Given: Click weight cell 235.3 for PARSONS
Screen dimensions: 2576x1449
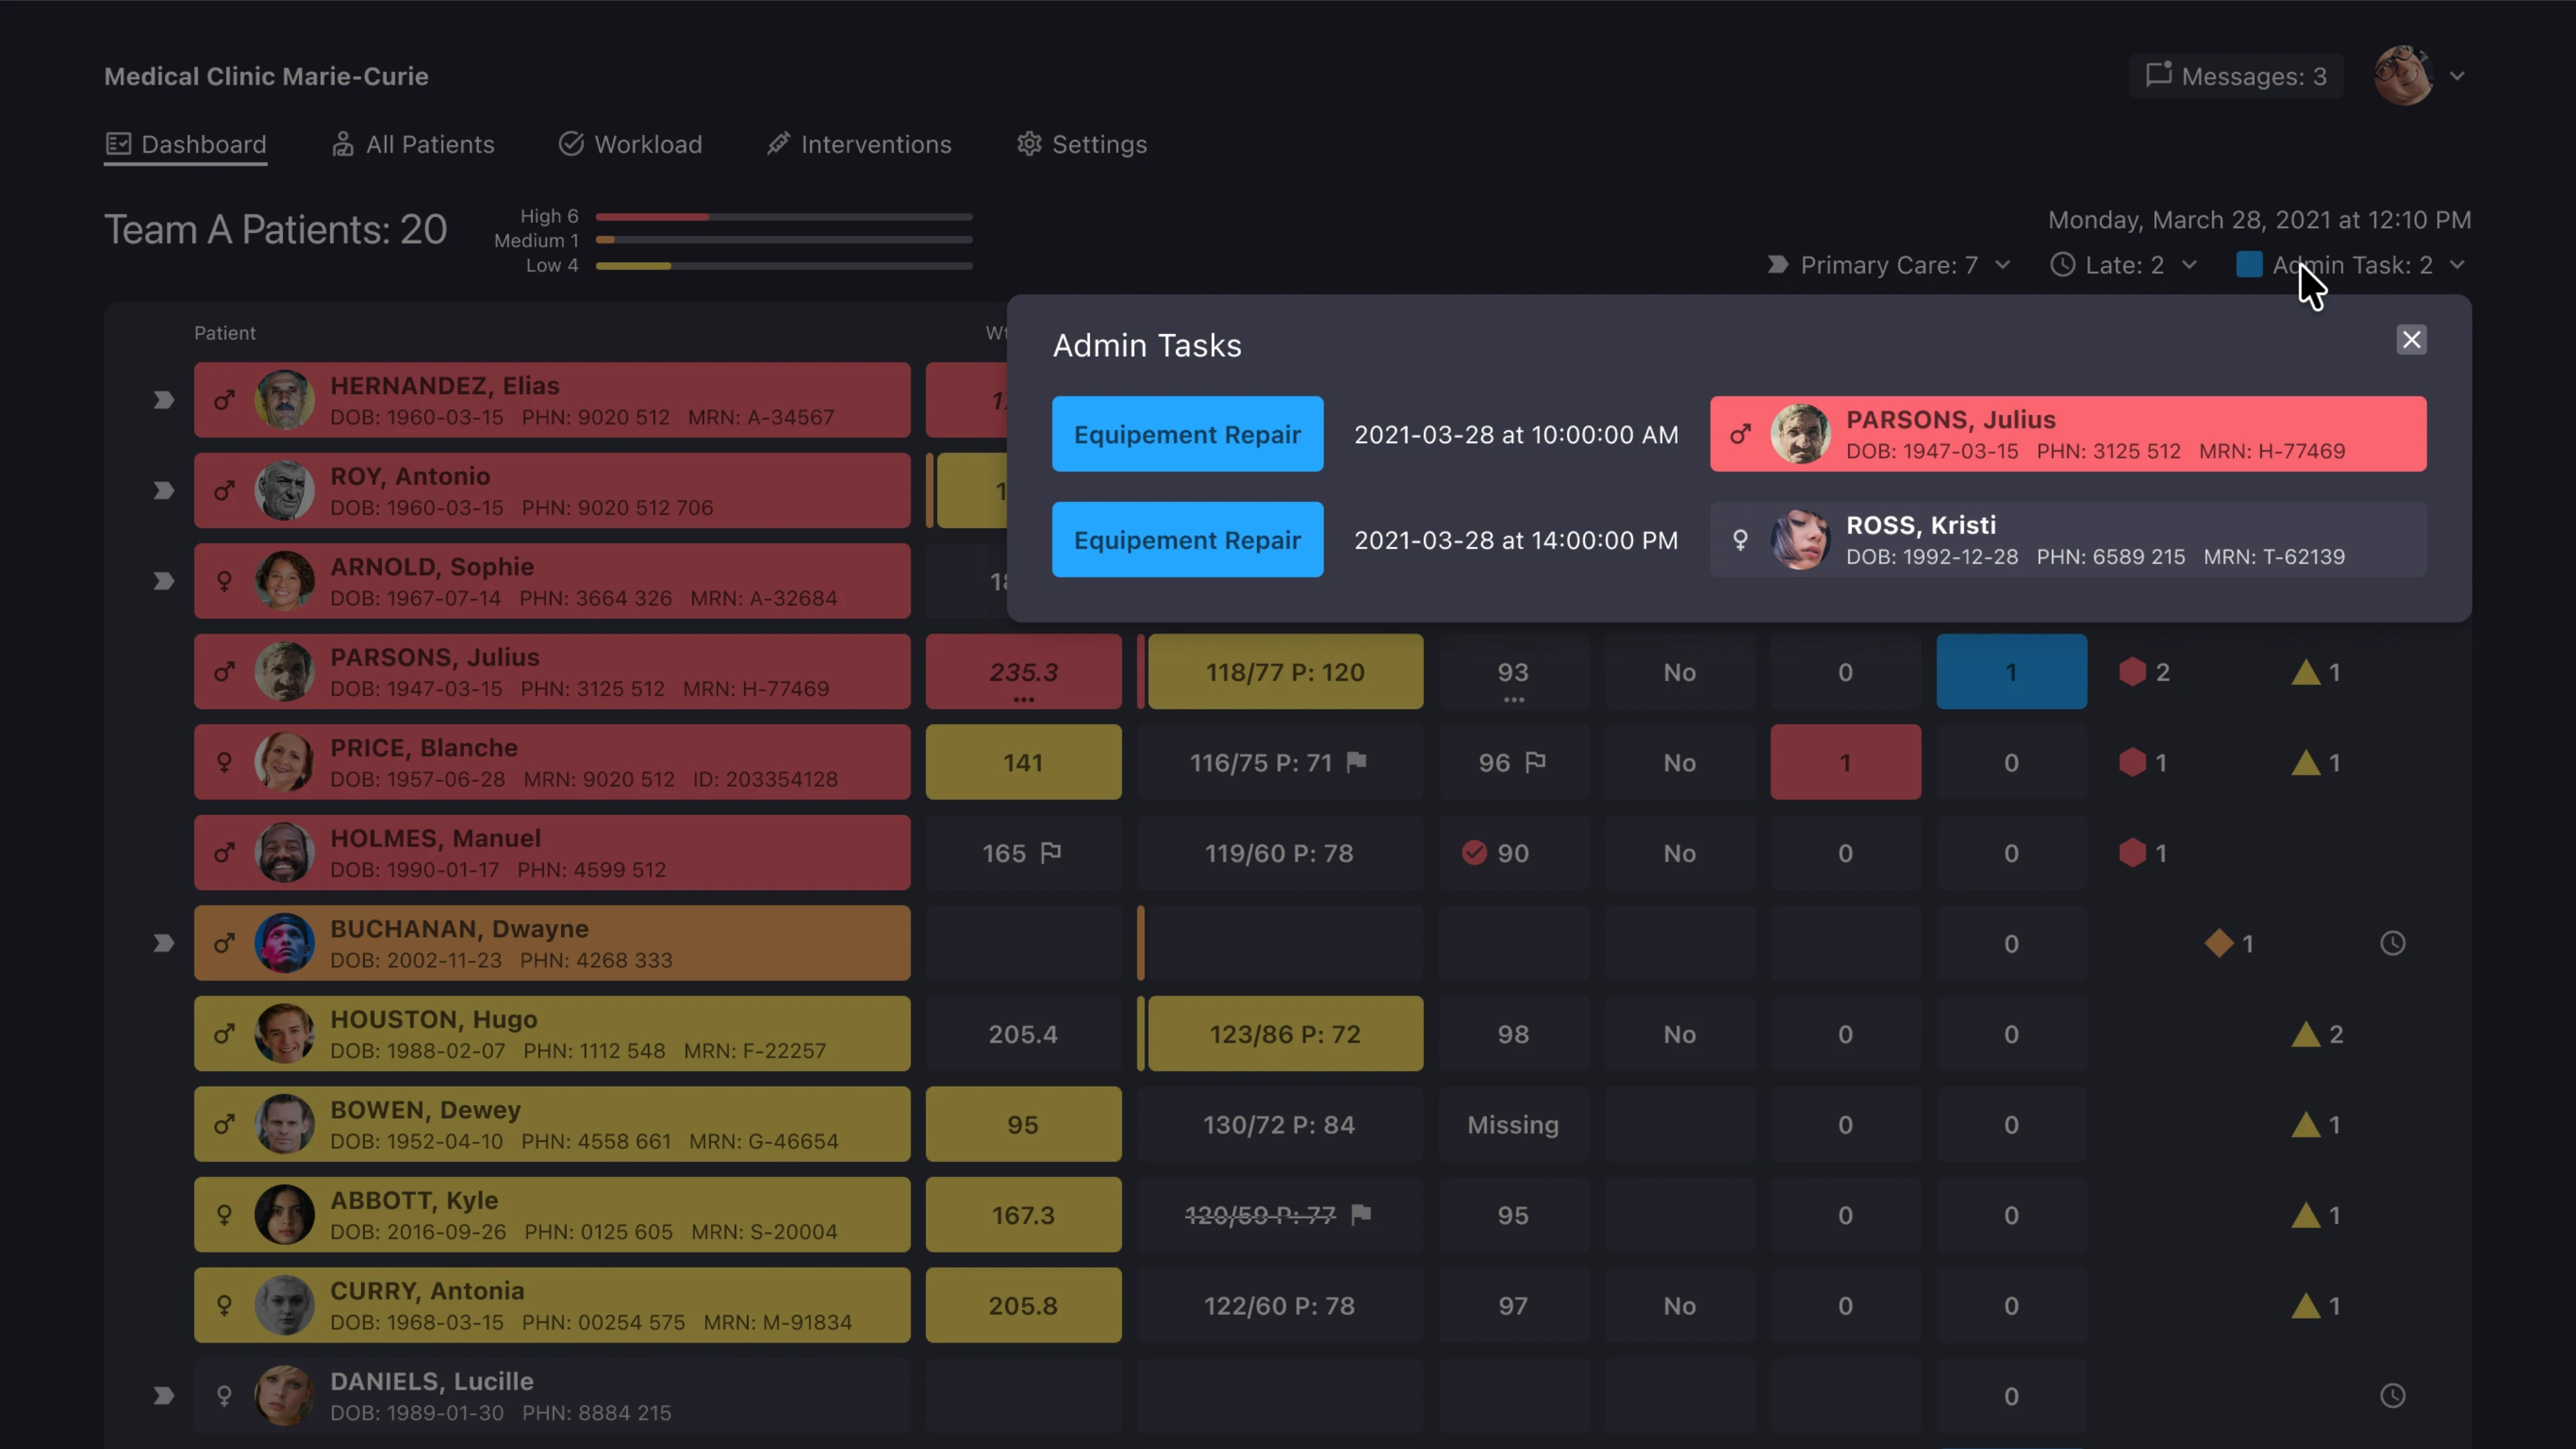Looking at the screenshot, I should point(1023,672).
